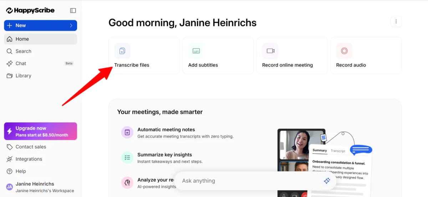Click Your meetings, made smarter heading
Viewport: 428px width, 197px height.
(160, 112)
